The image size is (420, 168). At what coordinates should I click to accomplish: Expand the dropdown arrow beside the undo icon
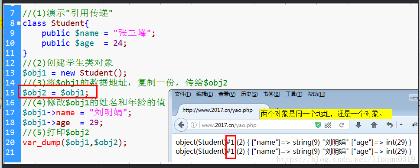(401, 125)
